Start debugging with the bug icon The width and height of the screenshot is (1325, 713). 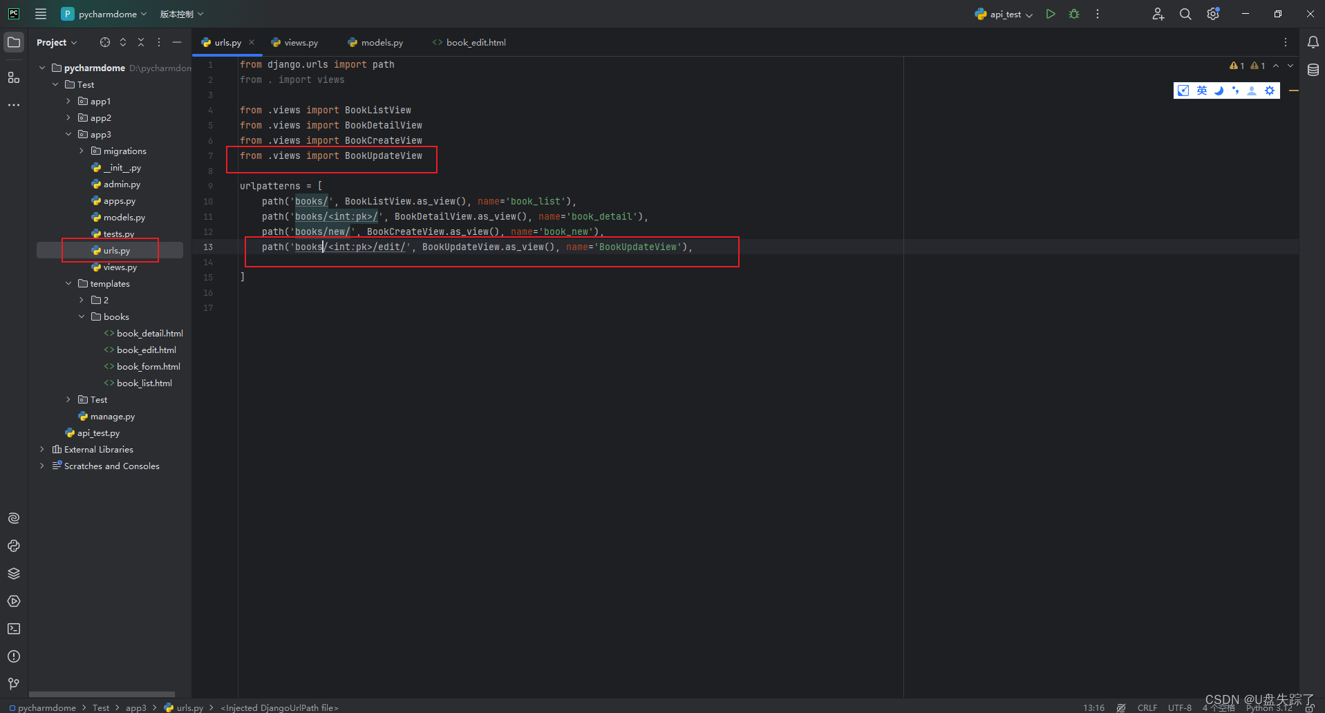point(1073,14)
